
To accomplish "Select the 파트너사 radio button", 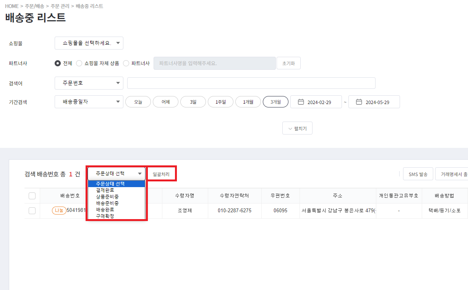I will point(126,63).
